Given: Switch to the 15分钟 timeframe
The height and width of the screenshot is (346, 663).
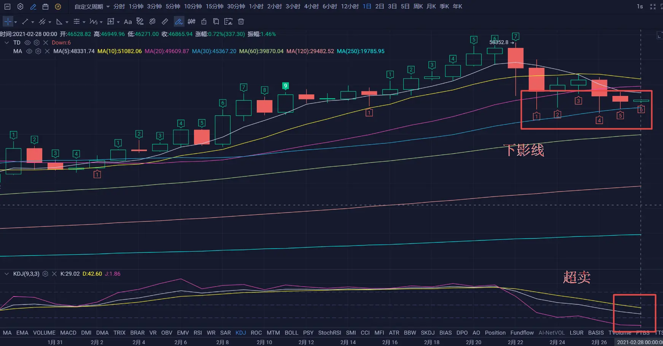Looking at the screenshot, I should 215,6.
